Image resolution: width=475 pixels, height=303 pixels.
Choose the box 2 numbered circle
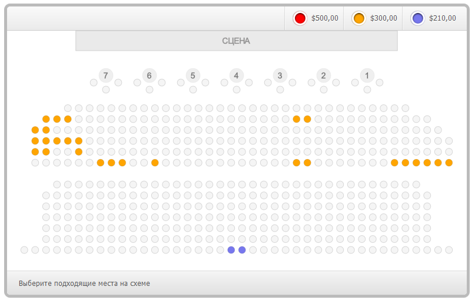323,75
